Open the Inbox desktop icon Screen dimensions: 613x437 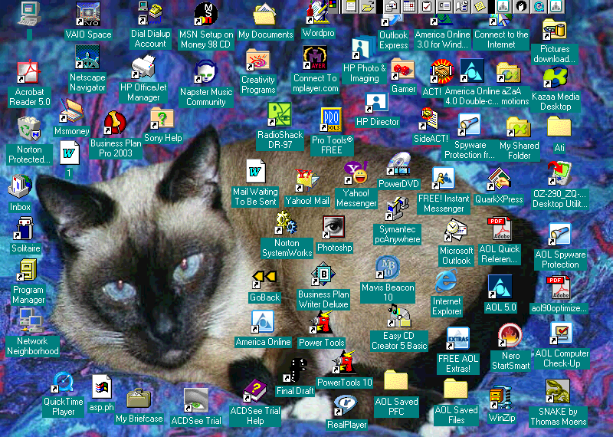coord(20,186)
